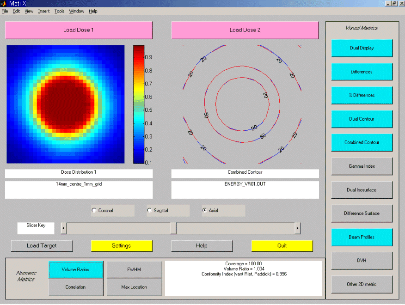Calculate Volume Ratios metric
The image size is (405, 305).
coord(75,269)
